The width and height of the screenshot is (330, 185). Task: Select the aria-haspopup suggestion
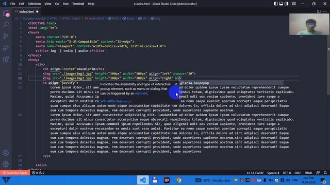point(231,83)
